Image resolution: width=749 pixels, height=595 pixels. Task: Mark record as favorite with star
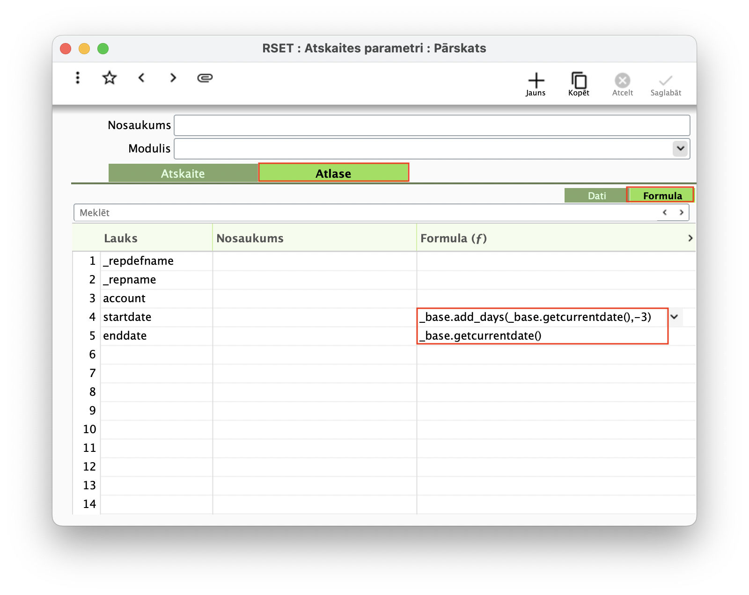[x=110, y=78]
